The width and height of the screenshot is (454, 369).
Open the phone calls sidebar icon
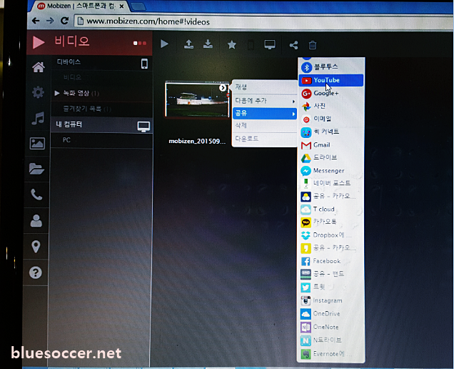36,194
